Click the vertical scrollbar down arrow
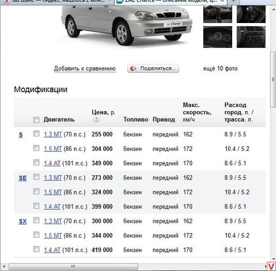 click(274, 259)
